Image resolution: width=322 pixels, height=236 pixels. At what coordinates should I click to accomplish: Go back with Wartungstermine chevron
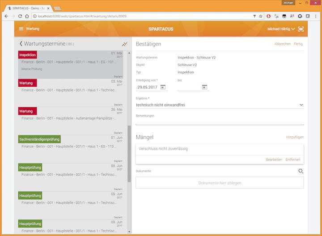21,43
